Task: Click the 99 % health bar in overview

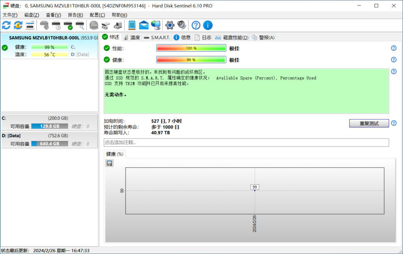Action: pos(191,60)
